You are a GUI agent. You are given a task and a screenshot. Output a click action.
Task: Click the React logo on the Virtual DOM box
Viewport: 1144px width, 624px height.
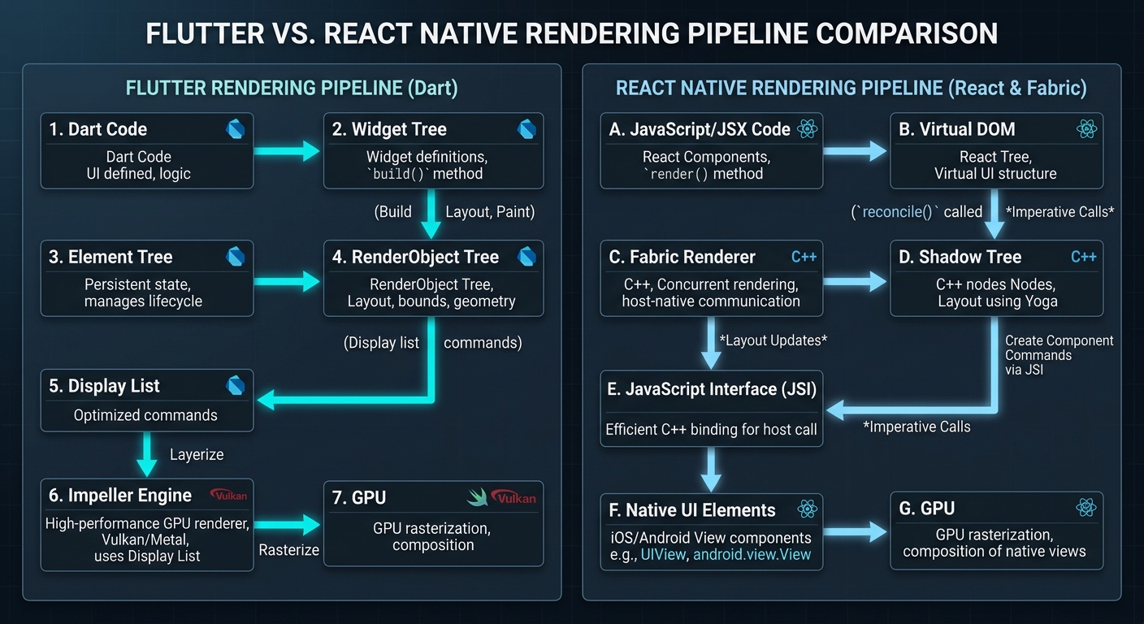tap(1088, 128)
